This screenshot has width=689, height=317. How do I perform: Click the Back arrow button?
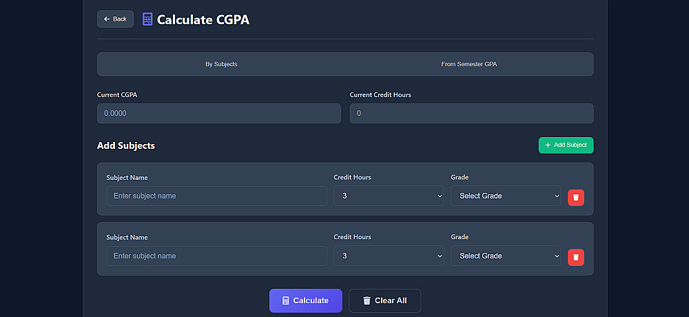(115, 19)
